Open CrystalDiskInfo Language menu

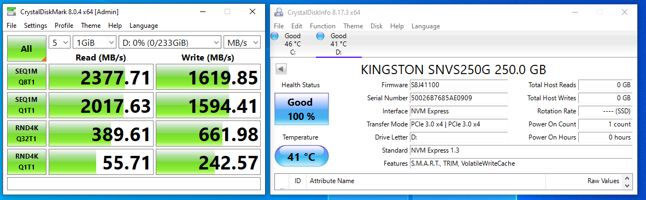pyautogui.click(x=426, y=26)
